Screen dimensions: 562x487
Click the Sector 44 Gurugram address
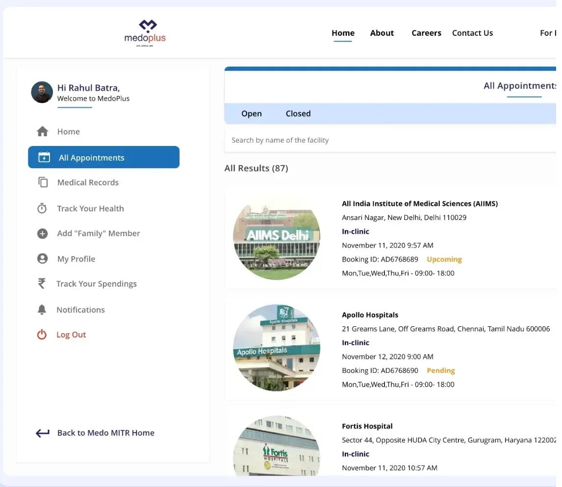449,440
